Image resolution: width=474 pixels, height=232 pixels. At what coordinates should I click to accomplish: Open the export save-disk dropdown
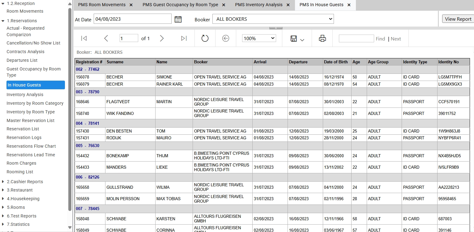[x=297, y=39]
